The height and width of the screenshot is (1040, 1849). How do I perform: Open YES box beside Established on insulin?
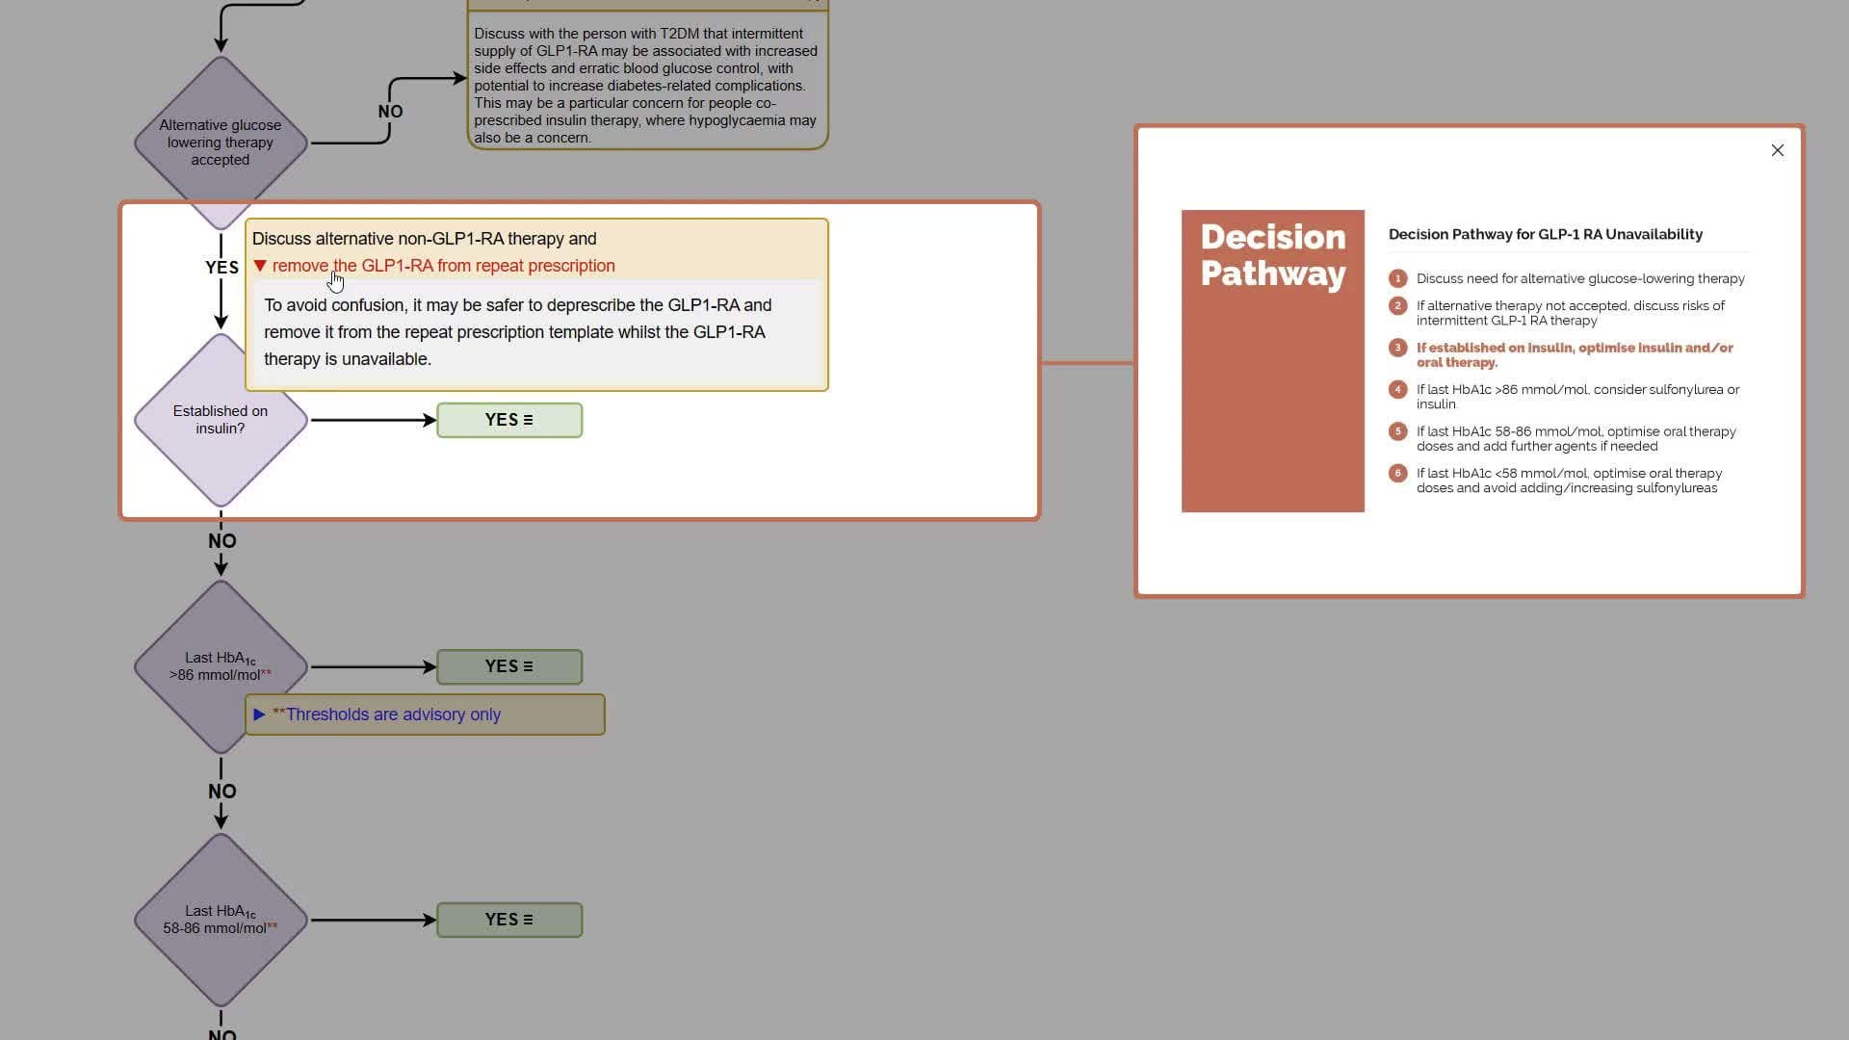pos(508,420)
